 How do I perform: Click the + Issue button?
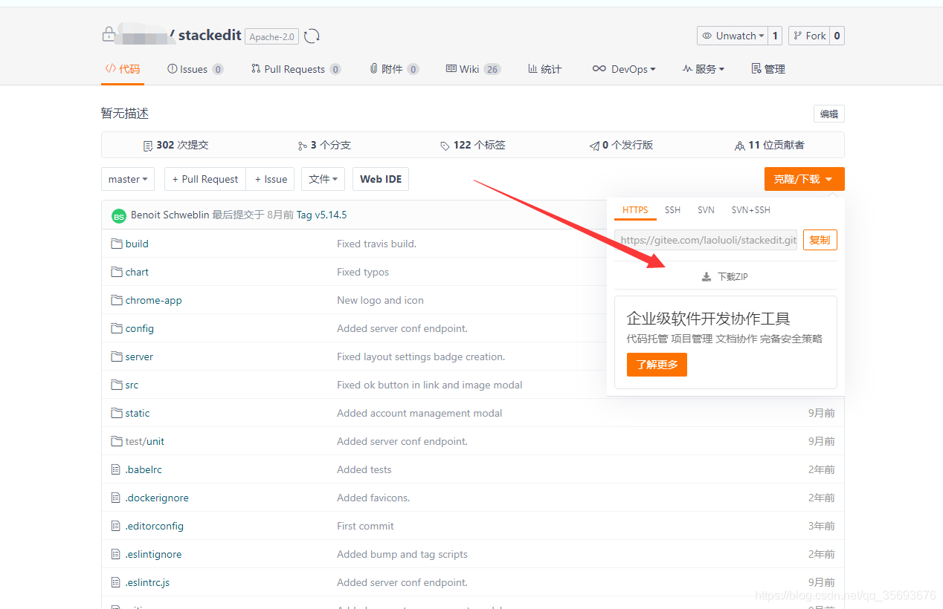point(271,179)
